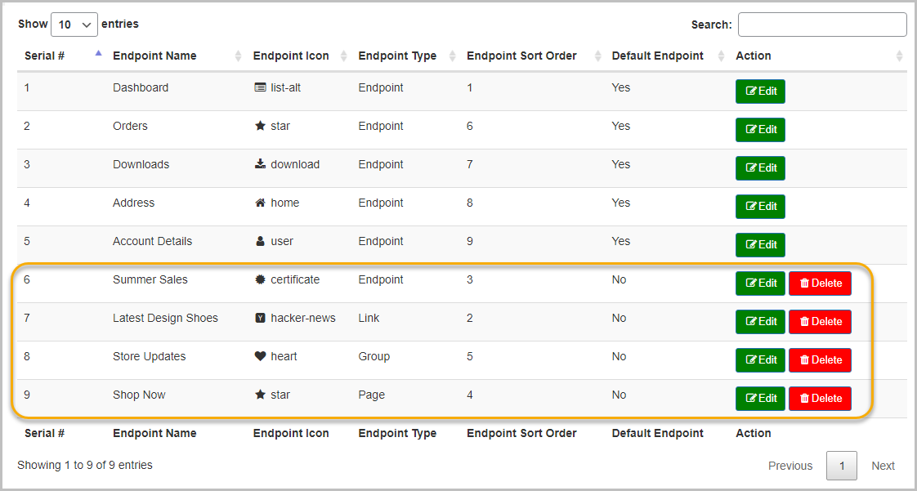Click the download icon in Downloads row
This screenshot has width=917, height=491.
261,164
